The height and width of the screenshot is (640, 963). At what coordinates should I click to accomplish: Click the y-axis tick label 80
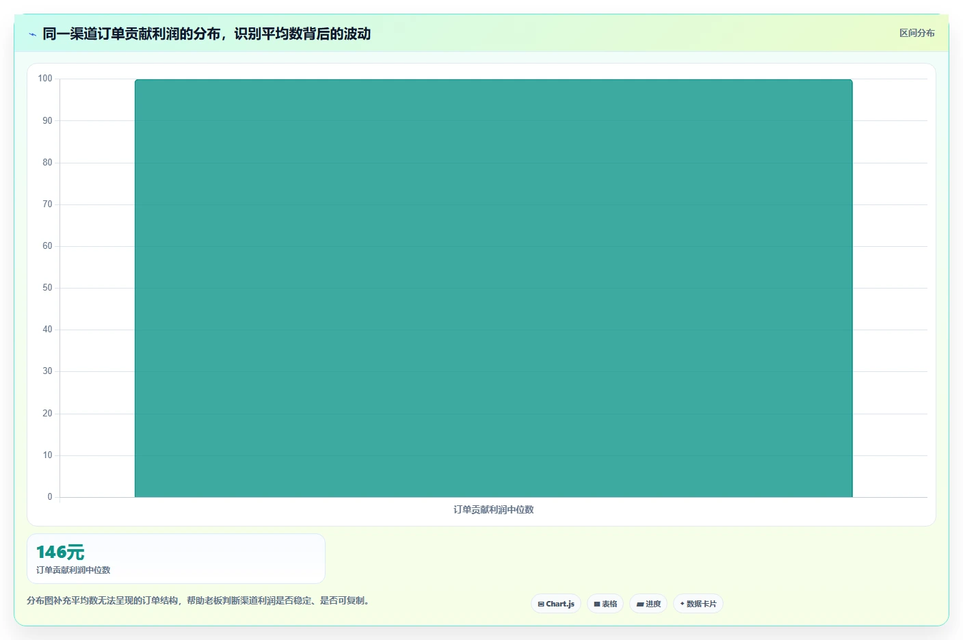47,162
